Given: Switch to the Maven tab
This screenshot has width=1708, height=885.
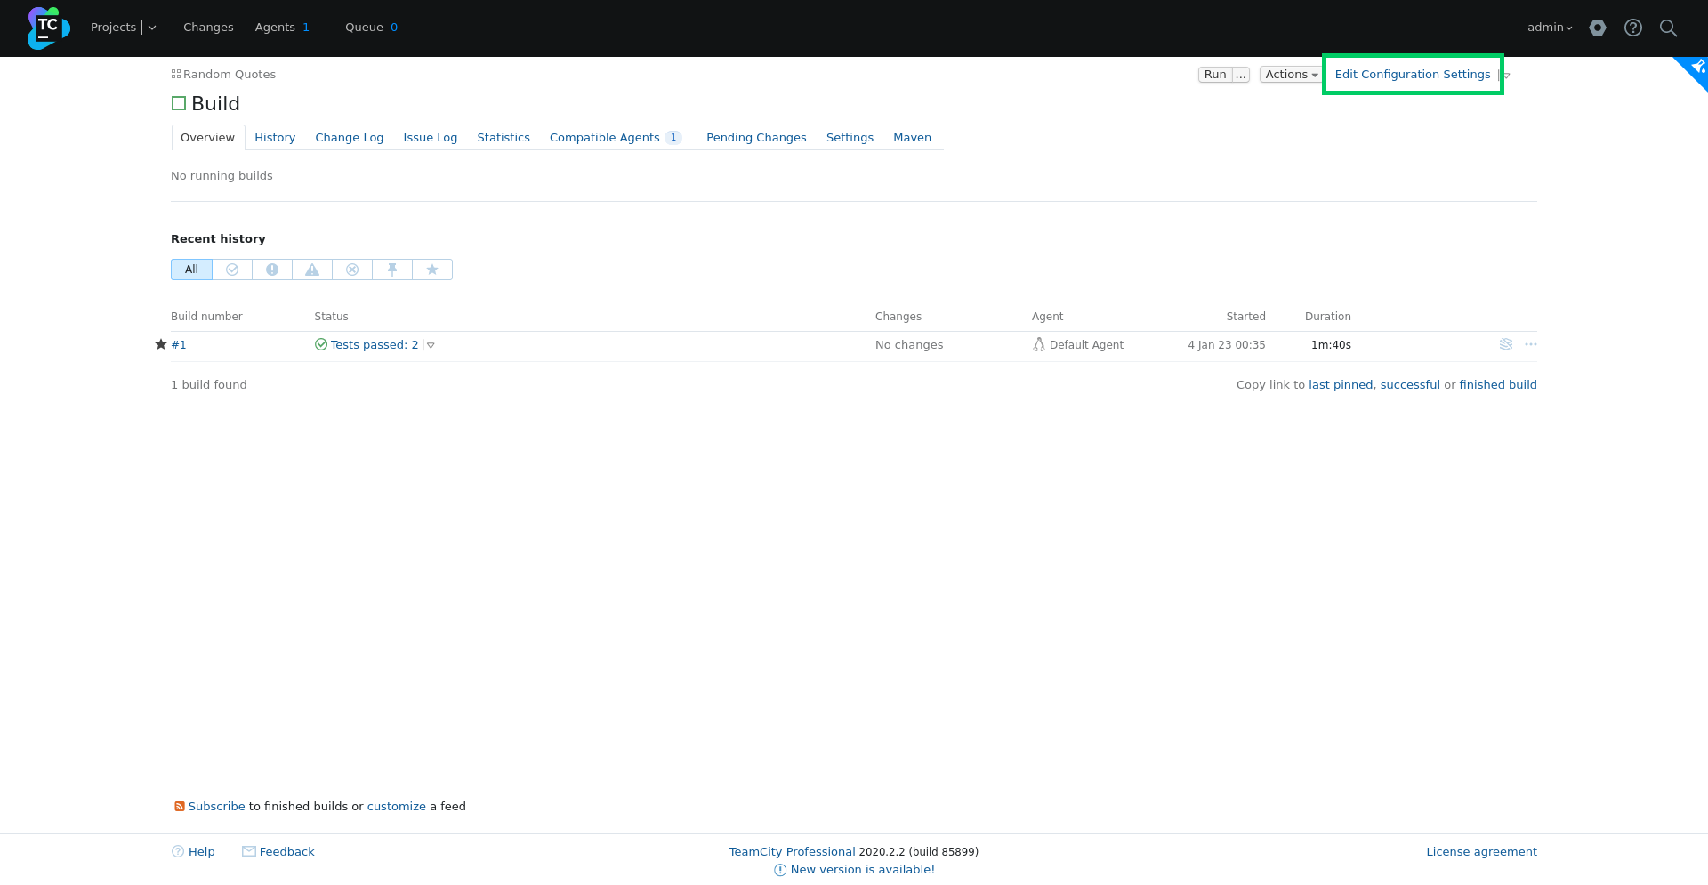Looking at the screenshot, I should (x=912, y=138).
